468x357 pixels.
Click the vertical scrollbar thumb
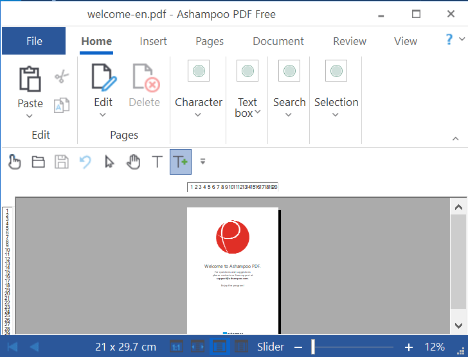[458, 261]
